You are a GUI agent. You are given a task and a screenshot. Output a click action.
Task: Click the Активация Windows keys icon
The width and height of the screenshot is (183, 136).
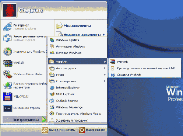[52, 46]
